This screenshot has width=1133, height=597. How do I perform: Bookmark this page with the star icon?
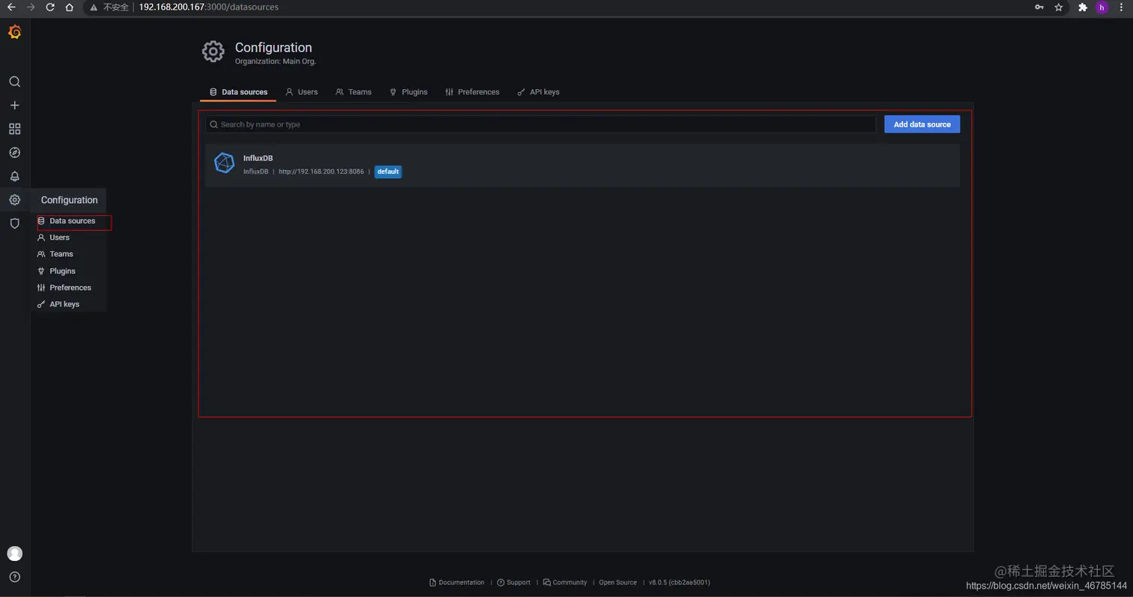[1058, 7]
